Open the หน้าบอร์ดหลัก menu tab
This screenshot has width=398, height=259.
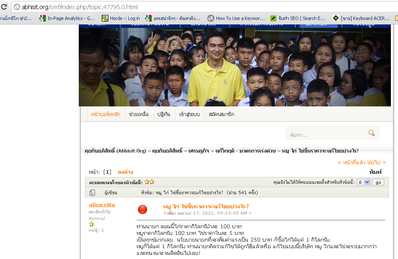(x=105, y=114)
